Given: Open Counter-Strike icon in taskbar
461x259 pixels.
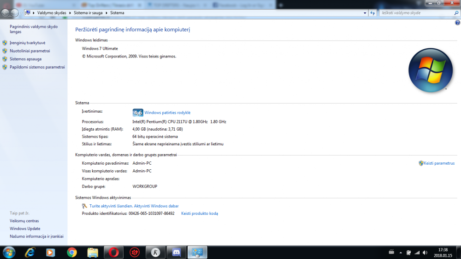Looking at the screenshot, I should point(155,252).
